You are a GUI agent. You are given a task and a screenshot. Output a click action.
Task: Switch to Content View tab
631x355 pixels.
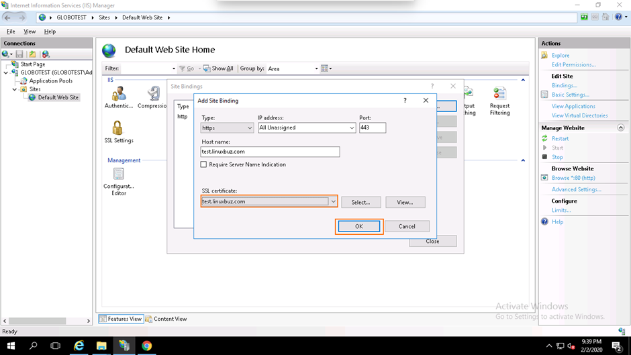click(166, 319)
